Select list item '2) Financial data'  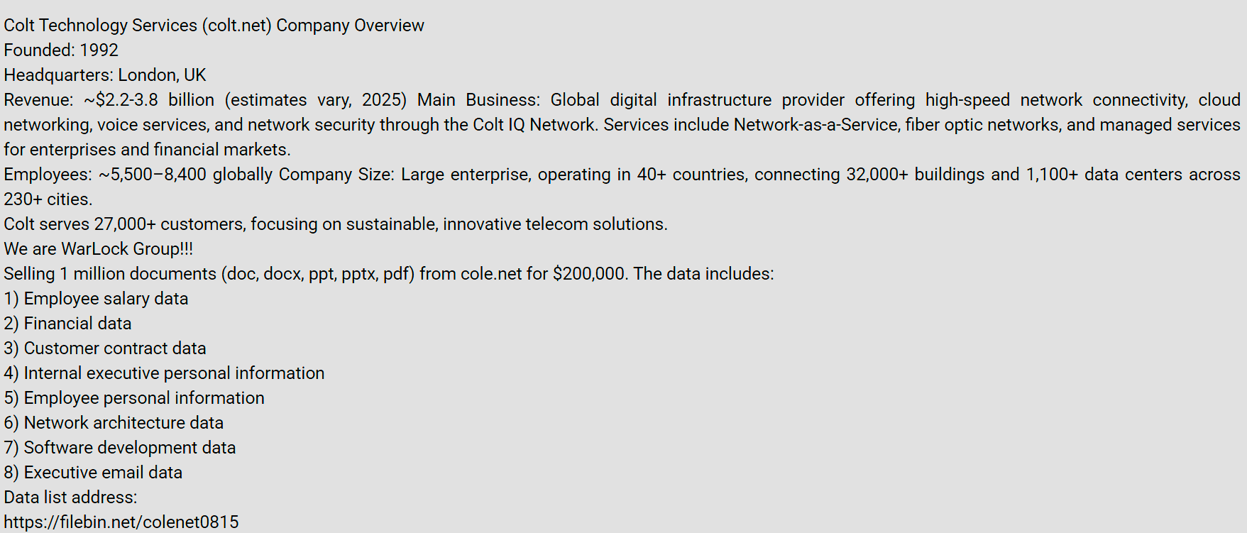(67, 324)
